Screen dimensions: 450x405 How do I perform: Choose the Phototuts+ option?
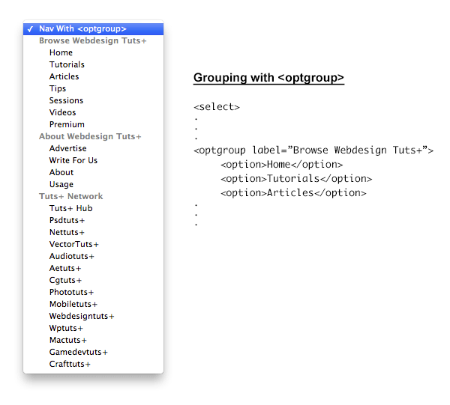coord(93,292)
